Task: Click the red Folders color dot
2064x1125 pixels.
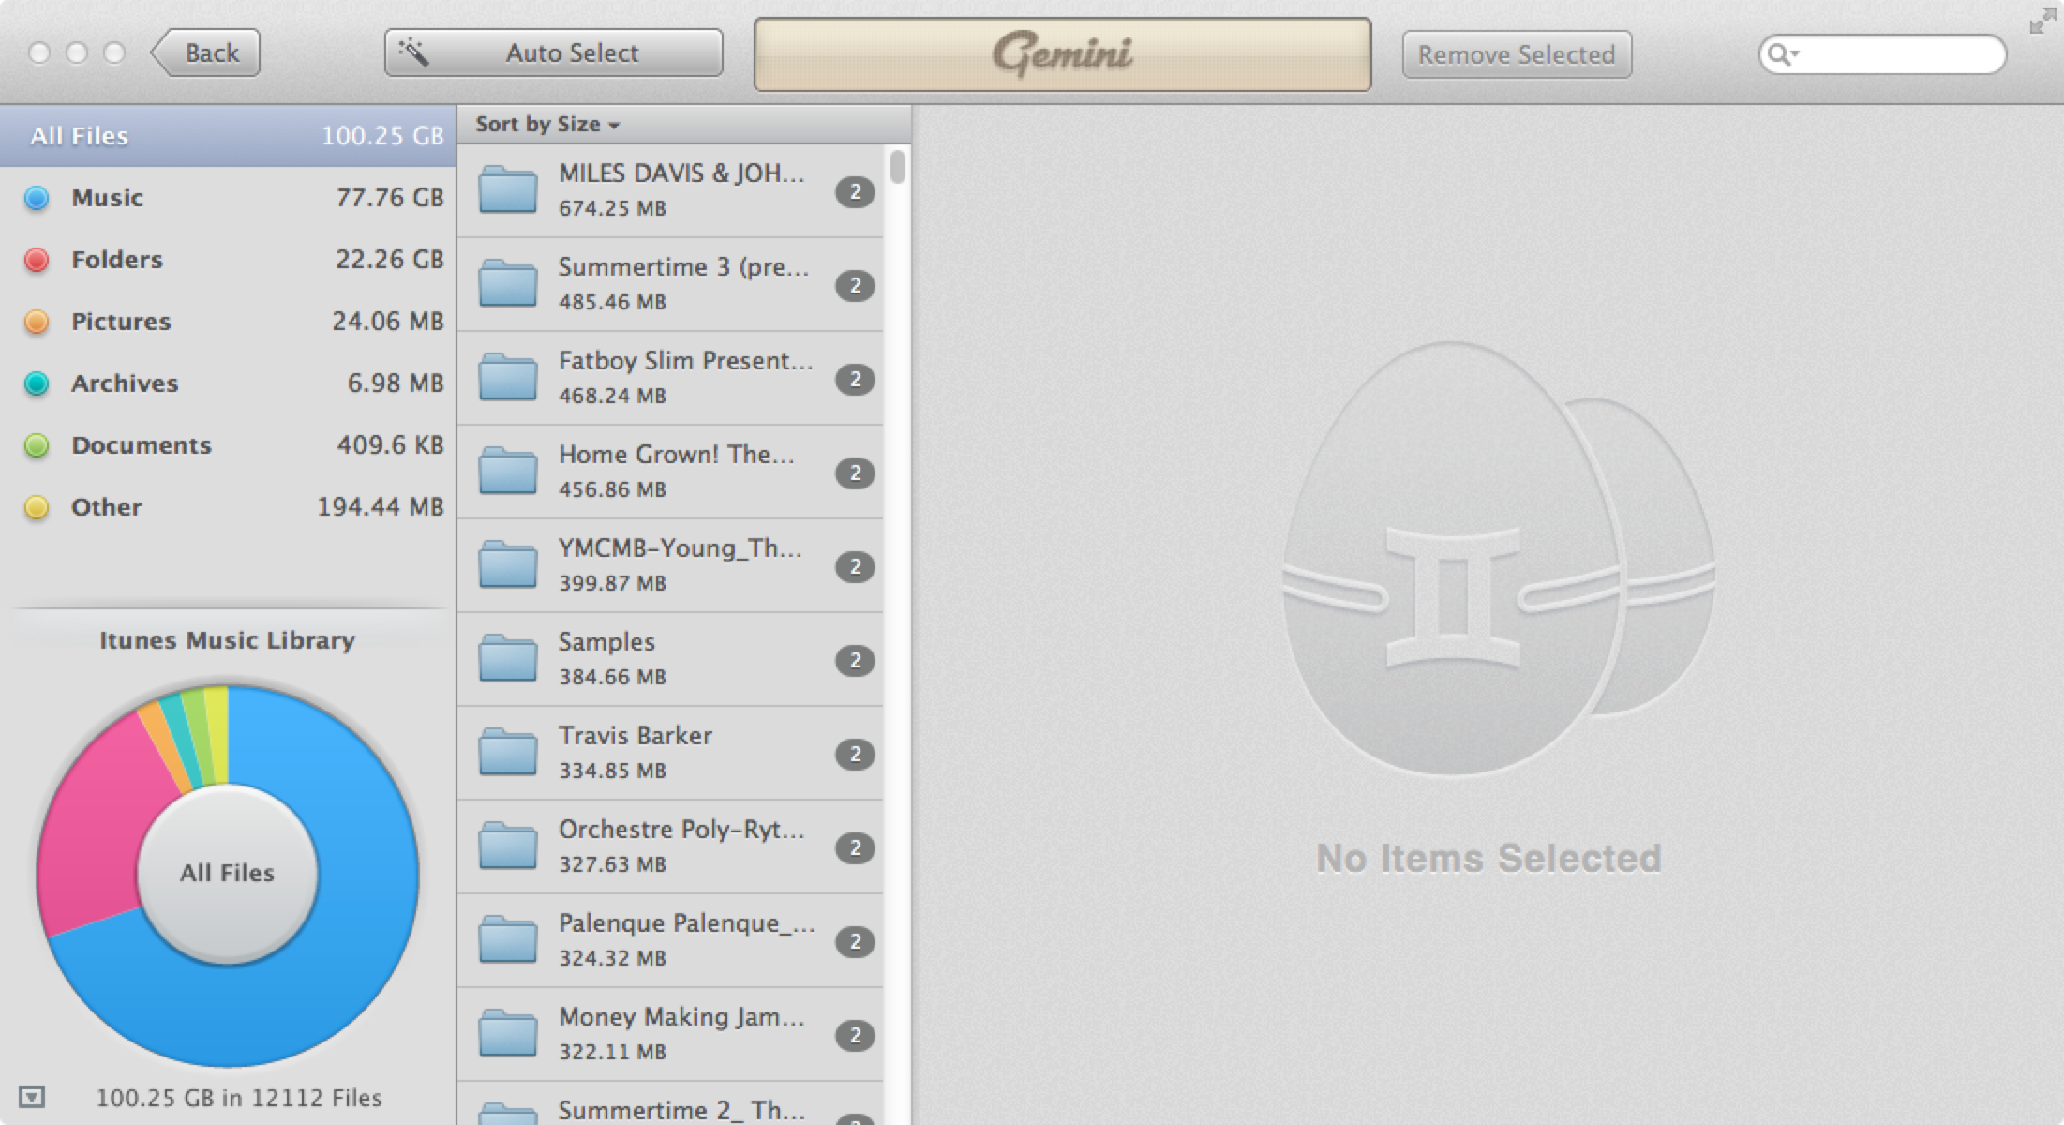Action: tap(37, 260)
